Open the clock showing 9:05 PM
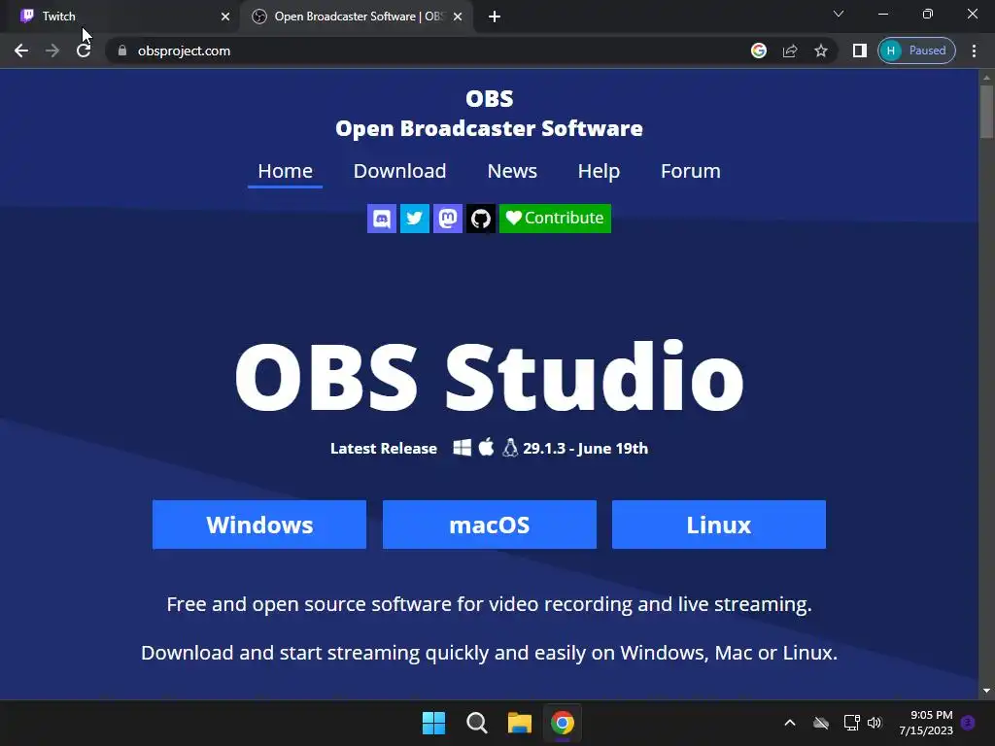This screenshot has height=746, width=995. pyautogui.click(x=926, y=723)
